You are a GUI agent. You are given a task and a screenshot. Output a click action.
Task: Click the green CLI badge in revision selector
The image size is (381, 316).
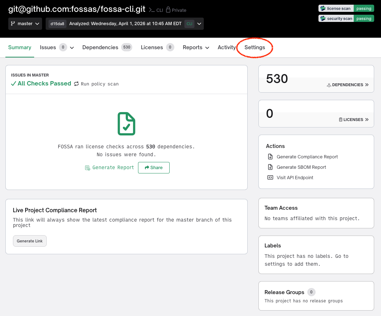189,24
